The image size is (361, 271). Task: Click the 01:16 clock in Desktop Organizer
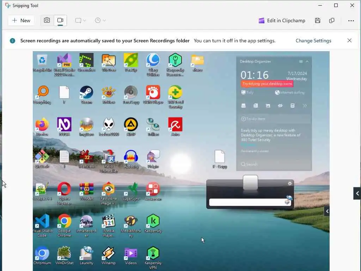coord(255,75)
